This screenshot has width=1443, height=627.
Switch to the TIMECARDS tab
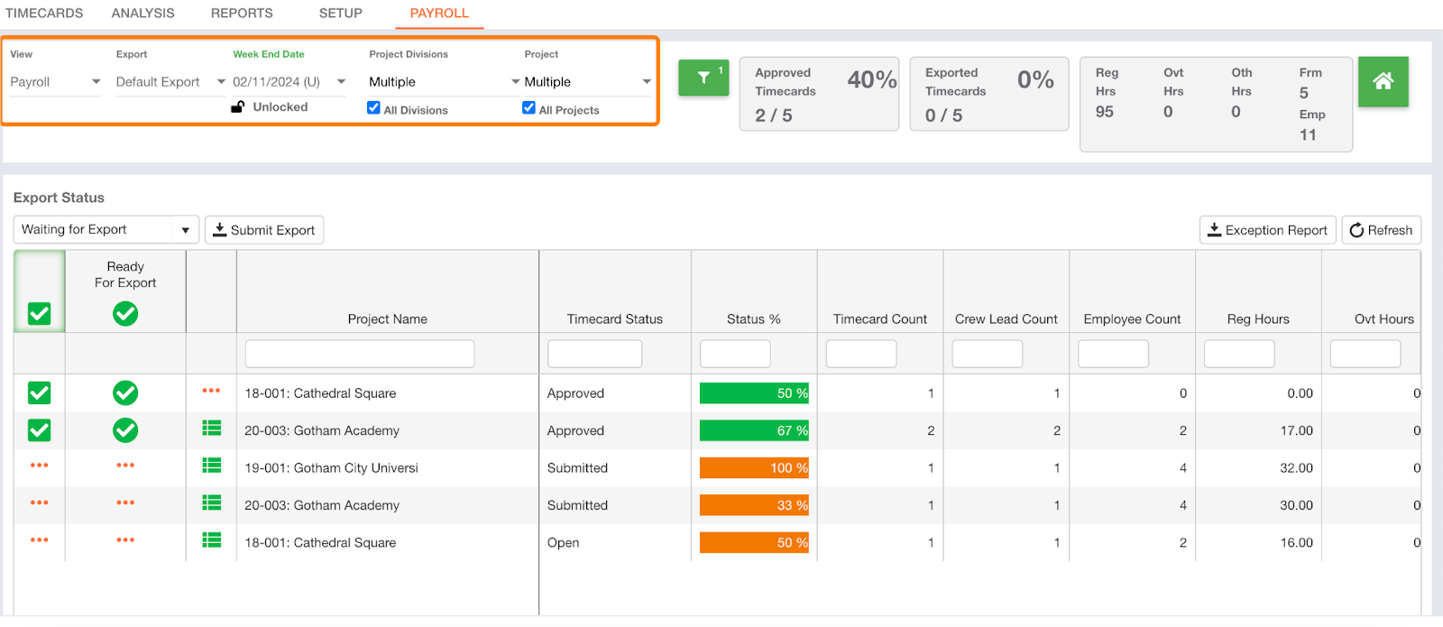coord(44,14)
